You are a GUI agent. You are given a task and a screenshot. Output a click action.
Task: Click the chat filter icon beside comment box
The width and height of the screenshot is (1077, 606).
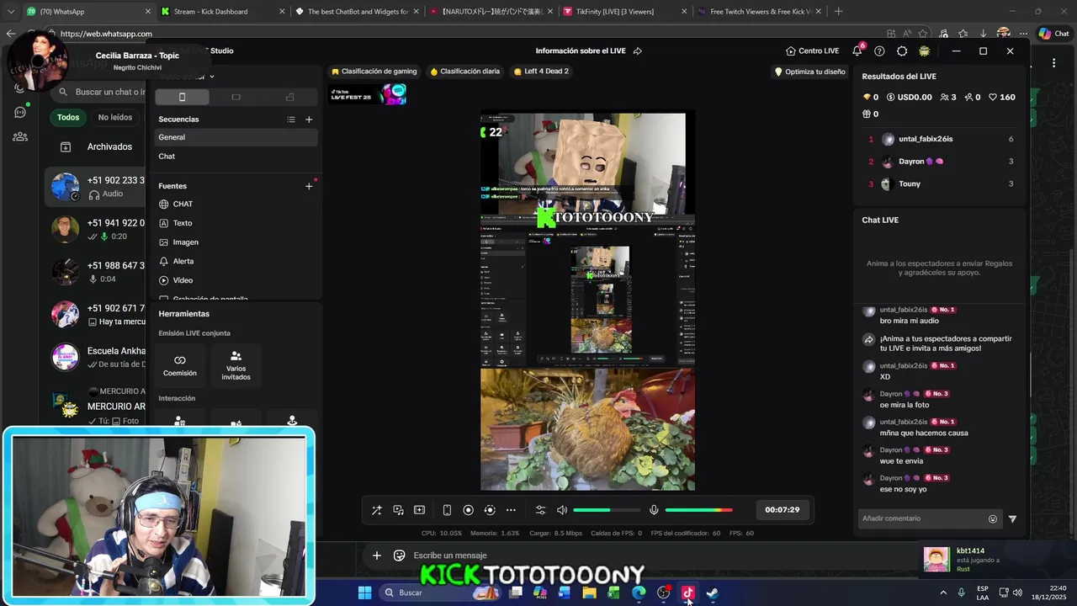coord(1012,519)
